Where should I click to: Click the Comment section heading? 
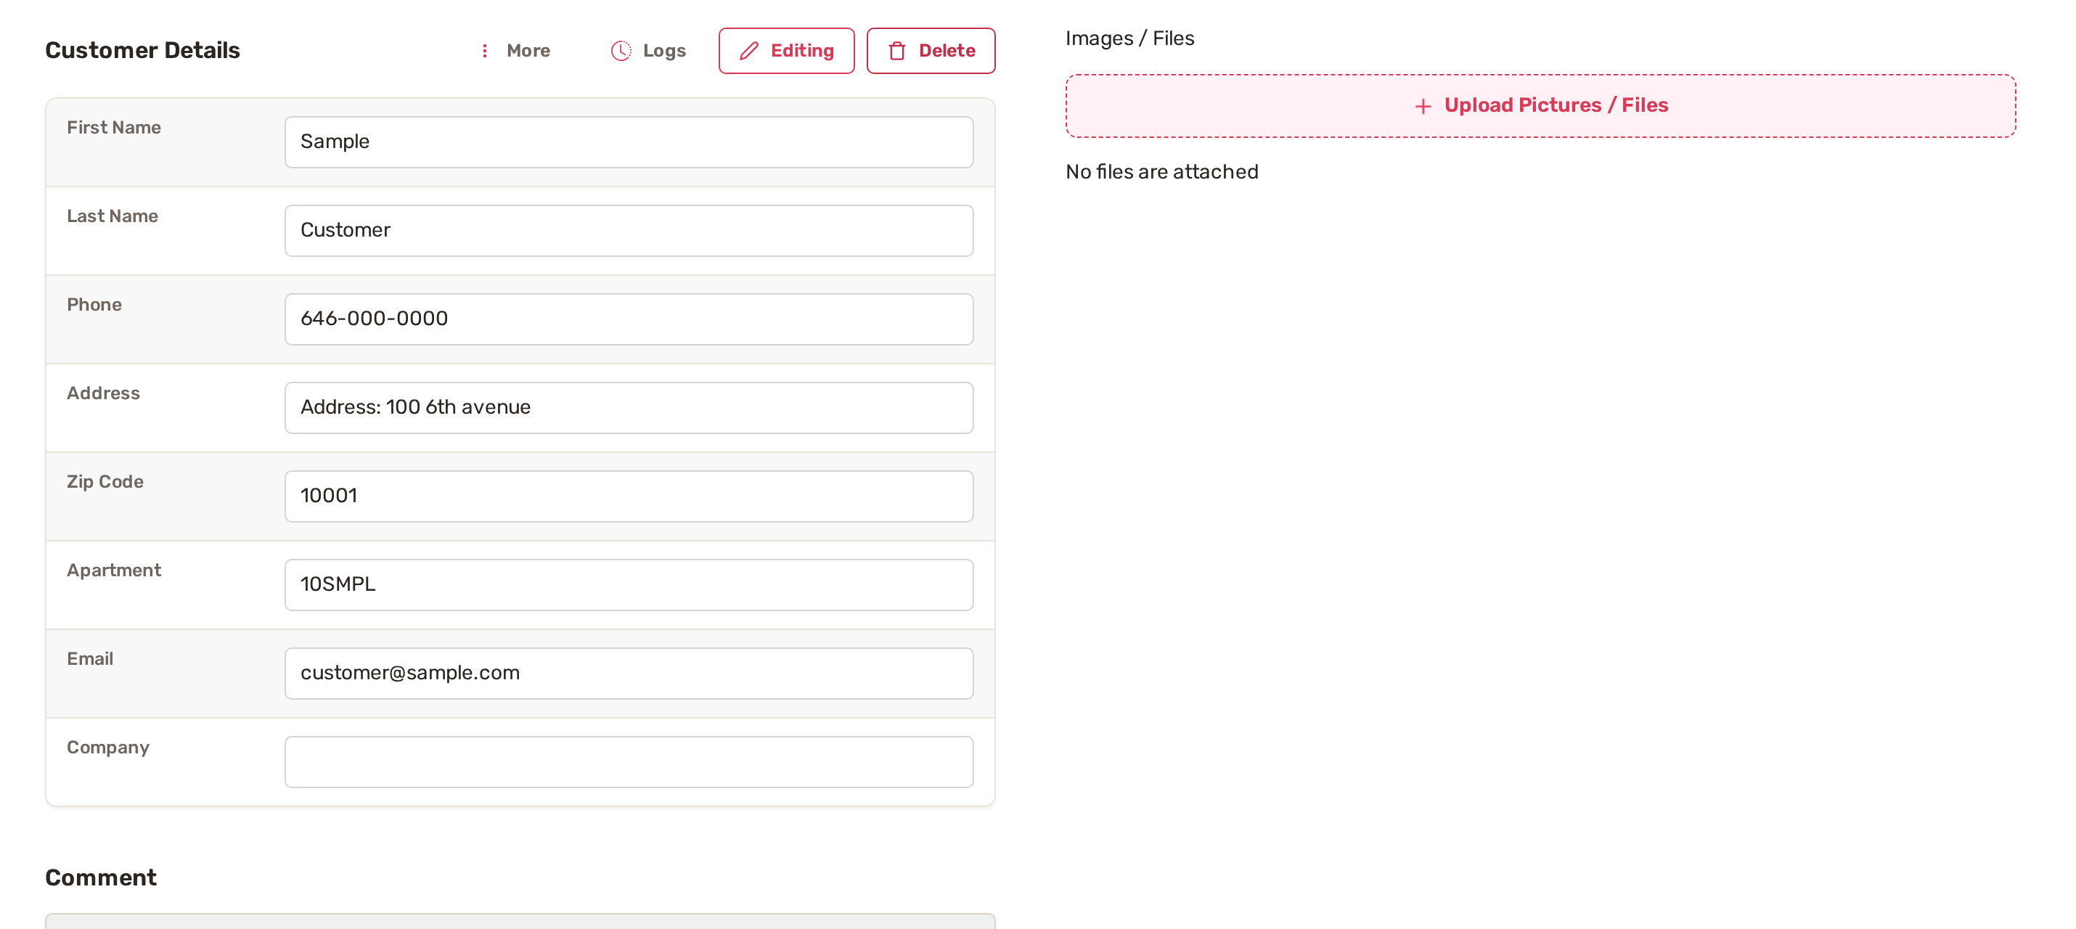101,877
